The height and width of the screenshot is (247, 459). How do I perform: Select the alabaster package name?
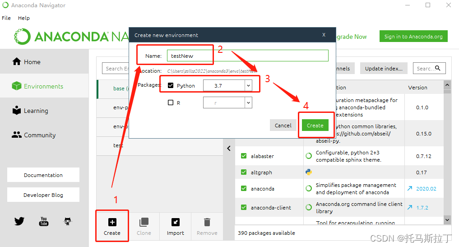pyautogui.click(x=262, y=156)
